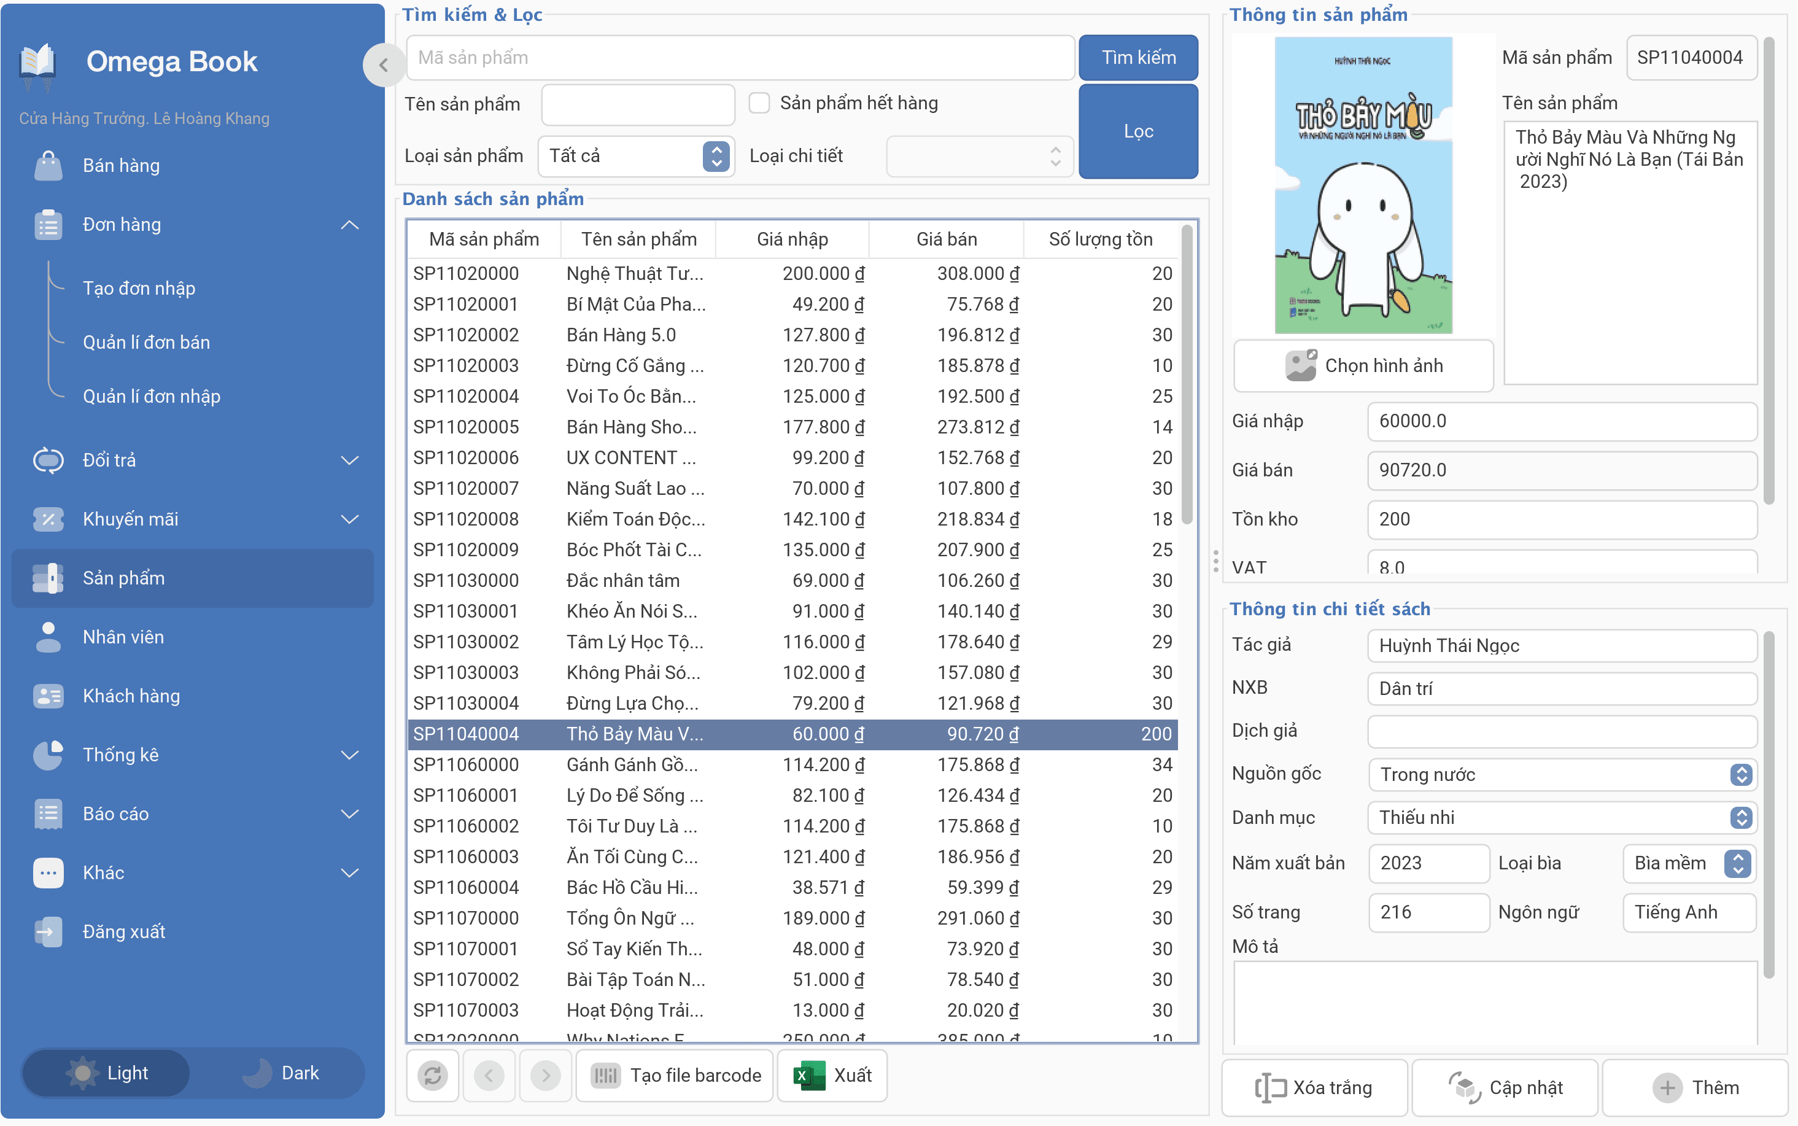Collapse the sidebar with the arrow button
This screenshot has height=1126, width=1798.
(x=384, y=65)
